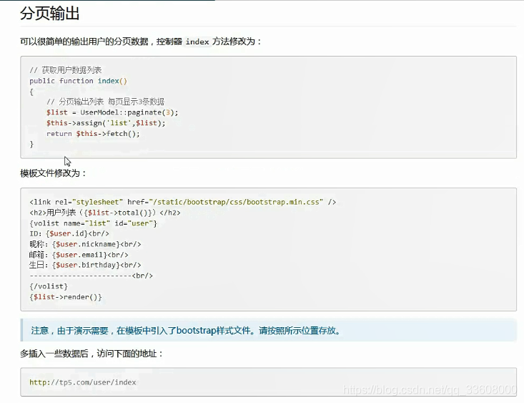Click the line ID: {$user.id}<br/>

click(x=69, y=233)
